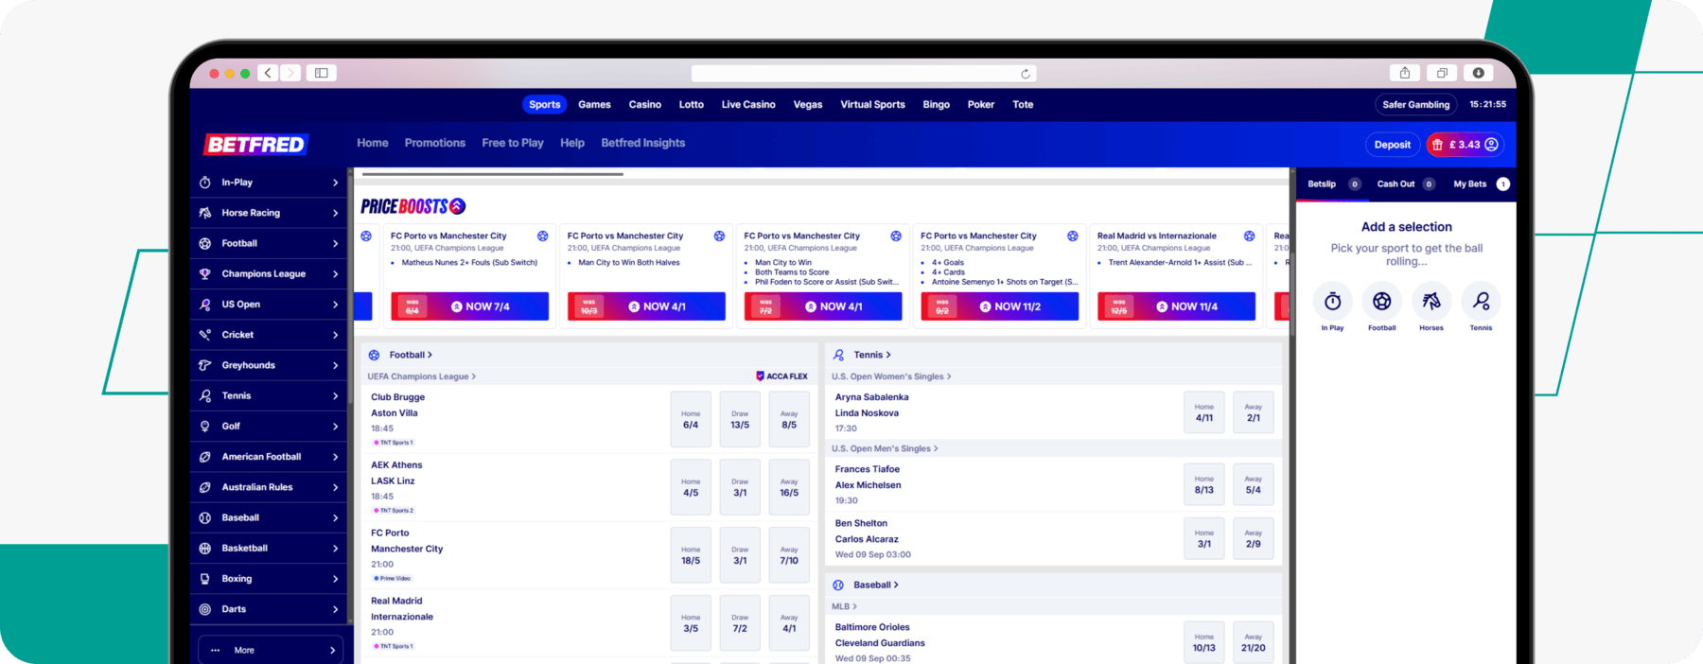Click the Deposit button
Viewport: 1703px width, 664px height.
click(x=1392, y=145)
